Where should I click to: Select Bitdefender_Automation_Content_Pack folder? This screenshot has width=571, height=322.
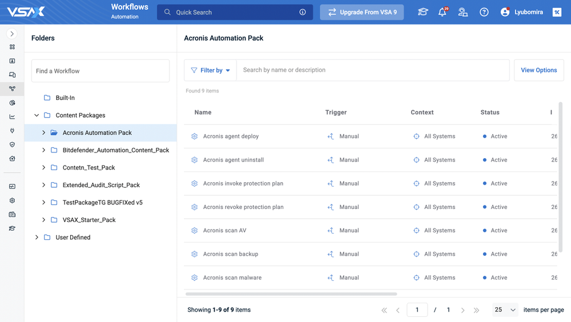point(116,150)
